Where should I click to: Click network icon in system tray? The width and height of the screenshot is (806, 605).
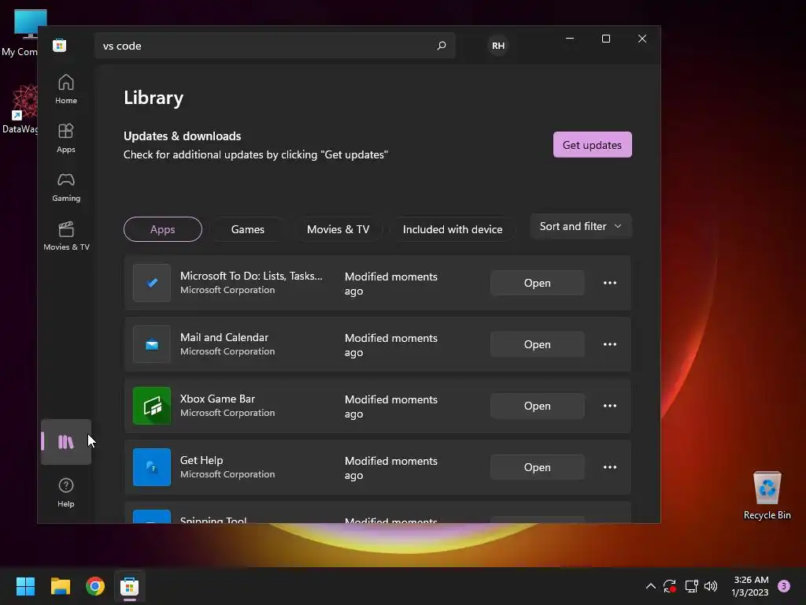coord(691,586)
